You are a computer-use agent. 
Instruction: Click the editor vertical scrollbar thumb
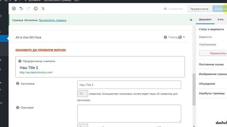[194, 89]
